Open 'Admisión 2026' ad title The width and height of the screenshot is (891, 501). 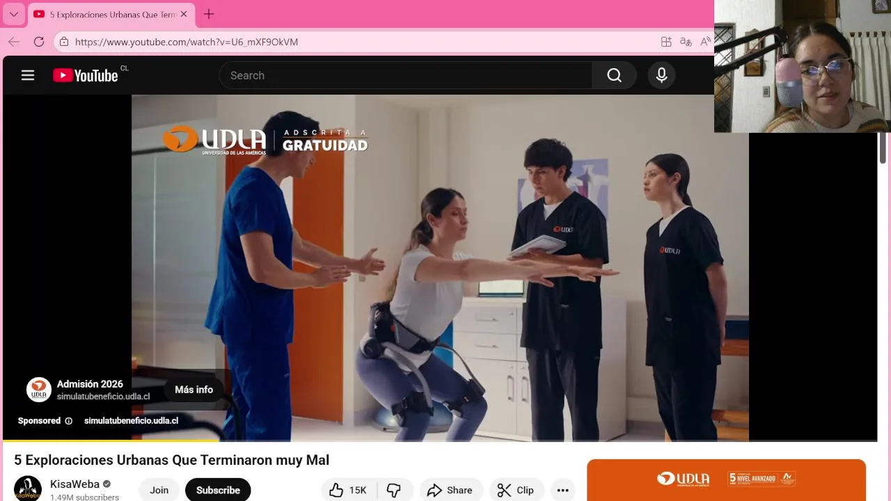point(90,384)
